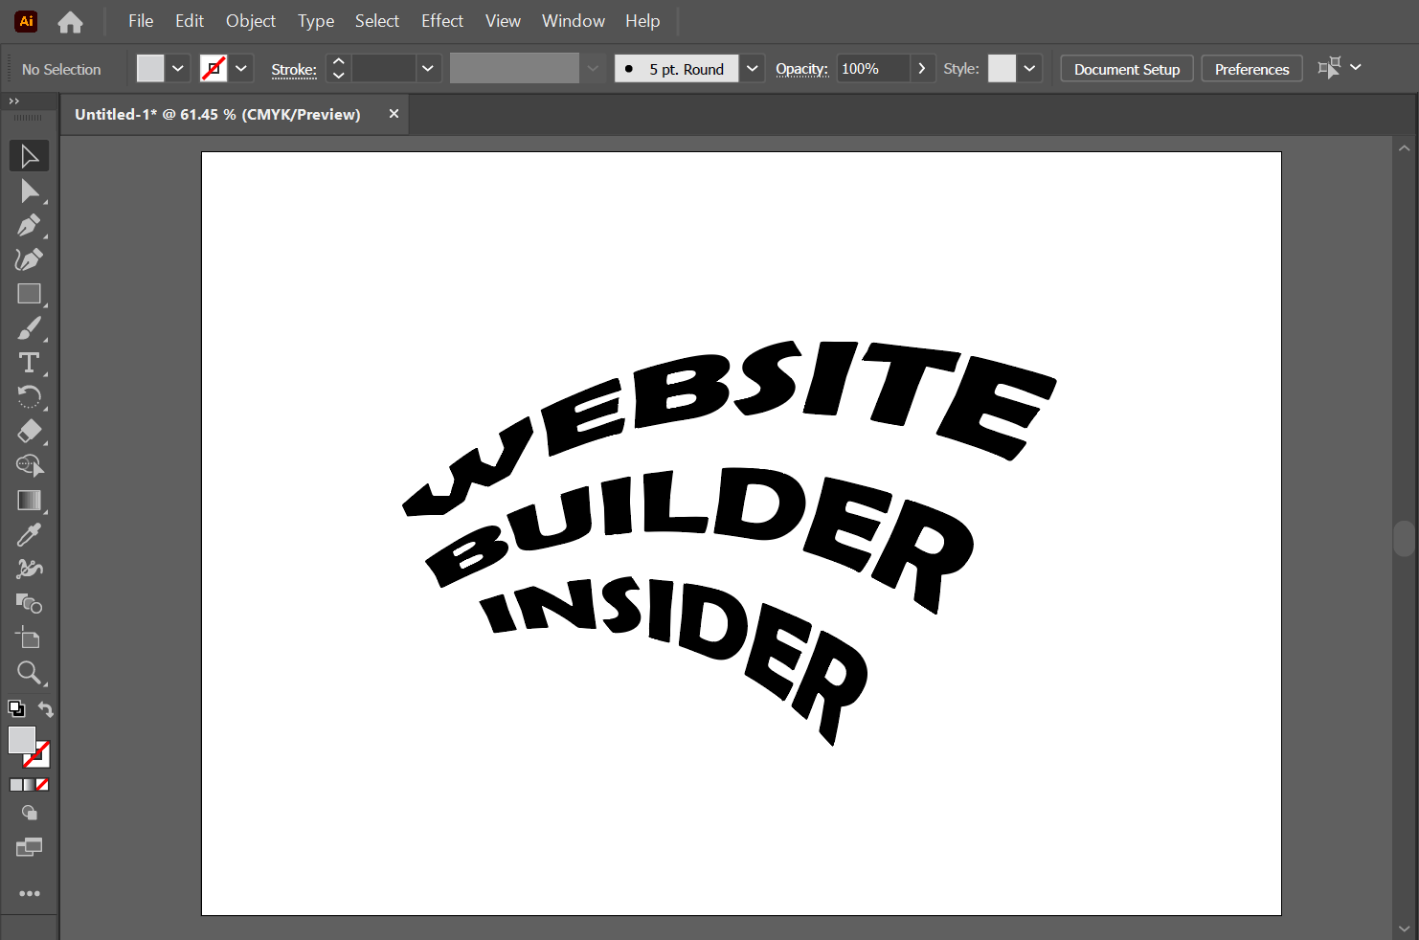Reset default fill and stroke
This screenshot has height=940, width=1419.
(x=16, y=709)
